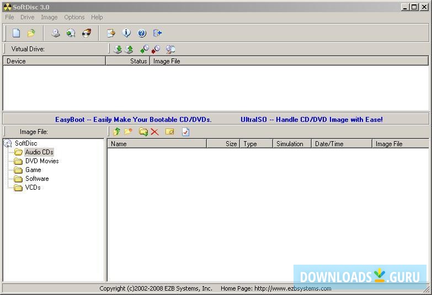Click the blue question mark Help icon

point(142,33)
